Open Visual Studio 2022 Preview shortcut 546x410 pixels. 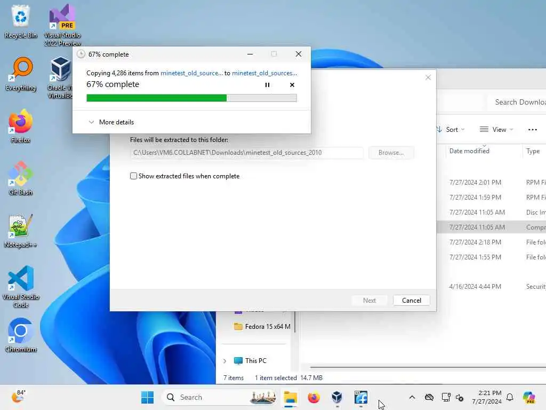coord(62,25)
